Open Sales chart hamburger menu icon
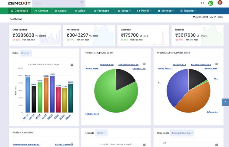The image size is (229, 147). 72,64
